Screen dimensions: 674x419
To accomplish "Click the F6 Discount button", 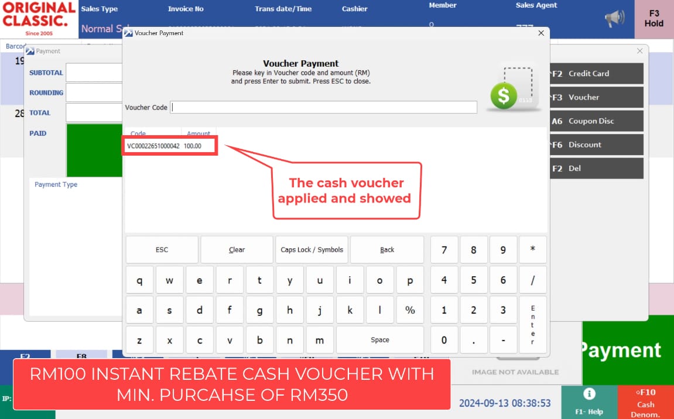I will click(596, 145).
